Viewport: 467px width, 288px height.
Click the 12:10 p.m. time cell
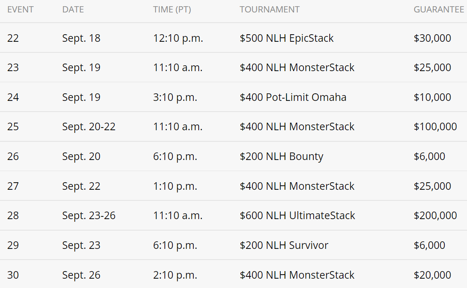pos(178,38)
